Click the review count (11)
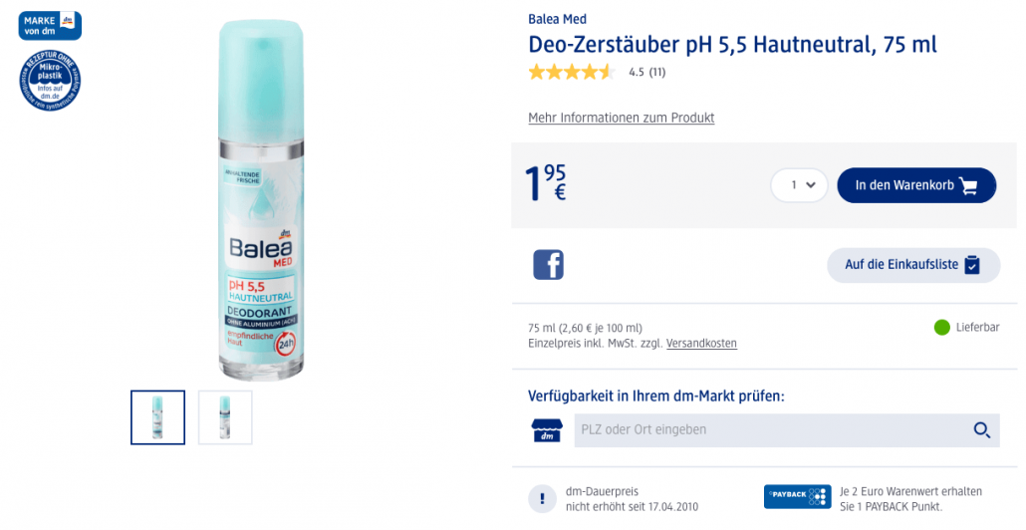 pos(657,72)
